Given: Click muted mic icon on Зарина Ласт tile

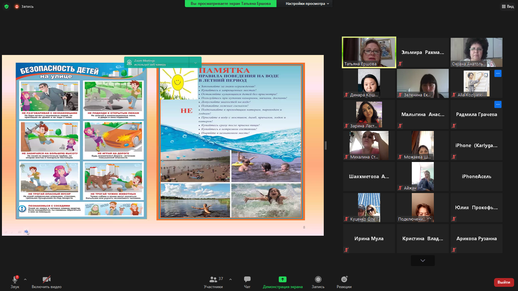Looking at the screenshot, I should tap(346, 126).
